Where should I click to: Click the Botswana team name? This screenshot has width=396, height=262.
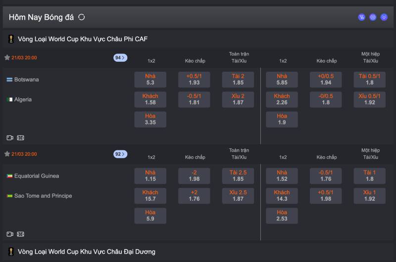[x=26, y=80]
